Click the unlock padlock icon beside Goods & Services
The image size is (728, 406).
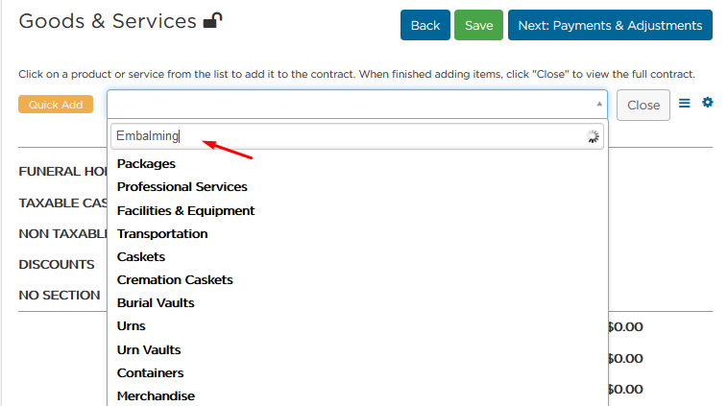tap(213, 20)
